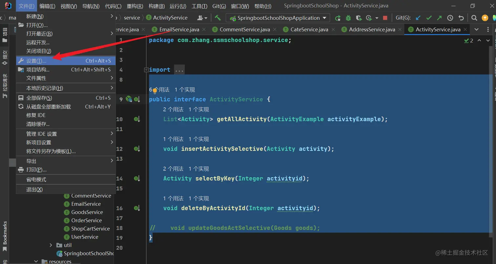Select GoodsService in the project tree

click(87, 212)
